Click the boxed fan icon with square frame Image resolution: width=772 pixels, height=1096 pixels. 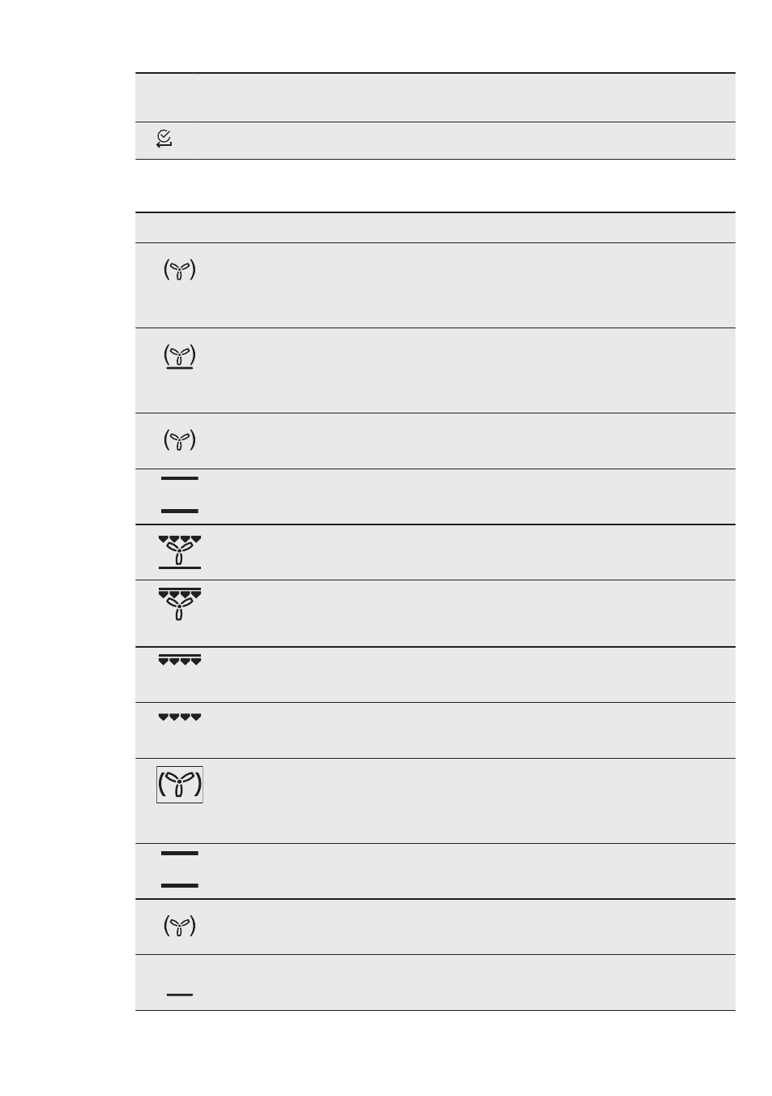click(180, 785)
